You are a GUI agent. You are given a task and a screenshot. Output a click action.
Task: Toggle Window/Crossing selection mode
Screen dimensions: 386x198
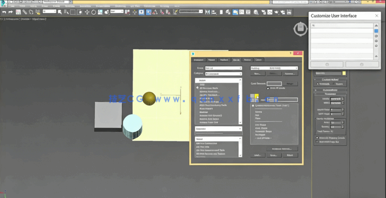79,12
